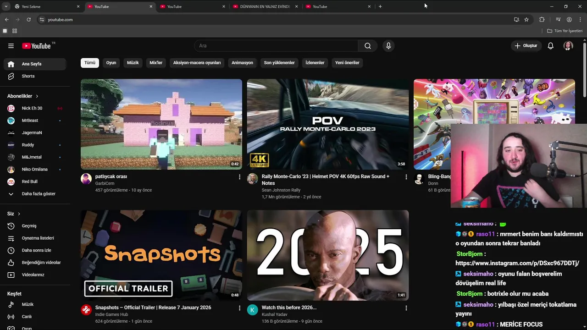This screenshot has height=330, width=587.
Task: Select the Oyun filter chip
Action: click(111, 63)
